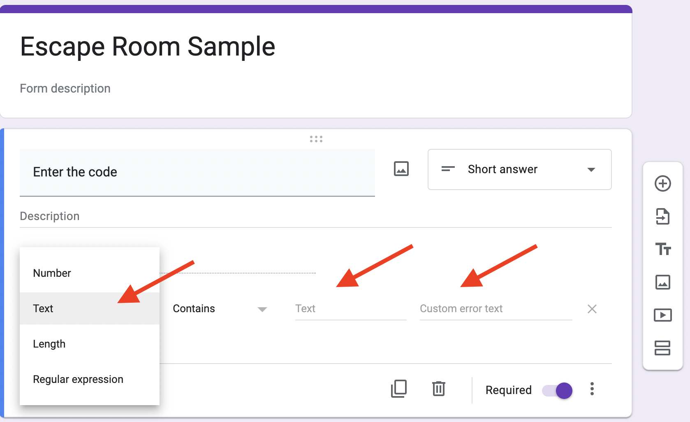
Task: Insert an image next to the question
Action: coord(401,169)
